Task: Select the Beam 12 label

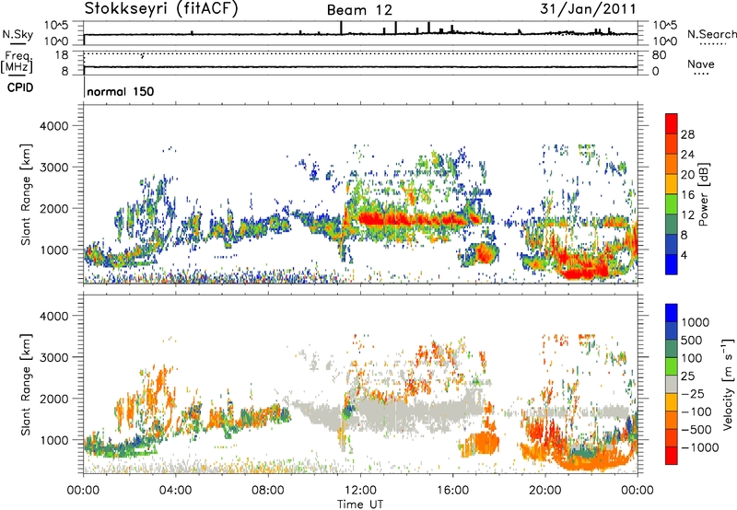Action: [x=359, y=10]
